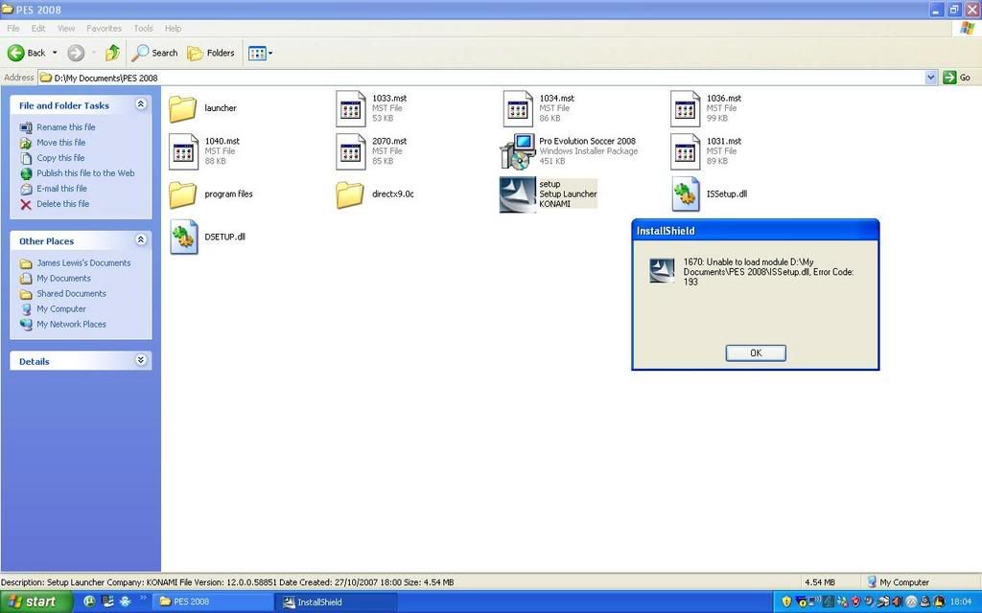The width and height of the screenshot is (982, 613).
Task: Go to James Lewis's Documents
Action: 83,263
